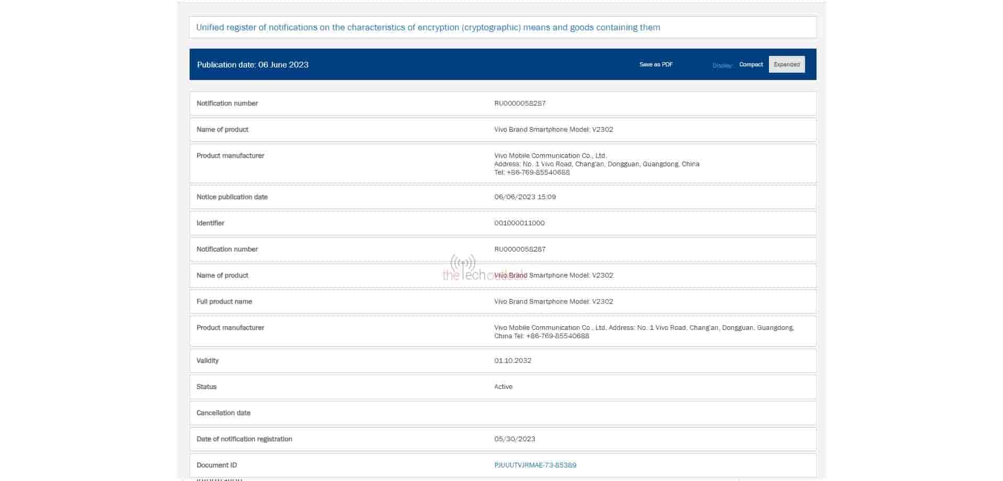
Task: Select the Validity row label
Action: click(207, 361)
